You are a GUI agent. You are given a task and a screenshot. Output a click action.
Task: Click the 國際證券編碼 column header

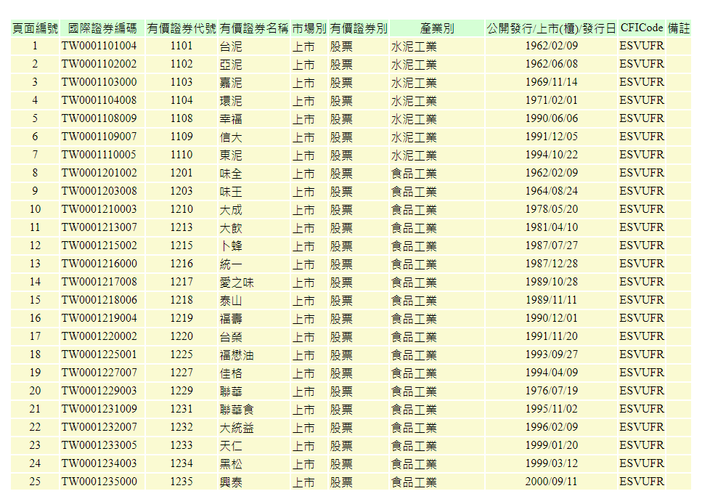coord(102,28)
